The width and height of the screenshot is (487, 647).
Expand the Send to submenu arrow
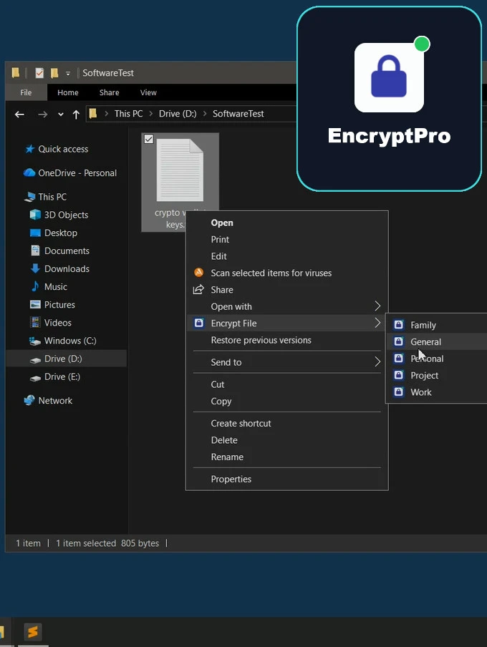point(377,362)
